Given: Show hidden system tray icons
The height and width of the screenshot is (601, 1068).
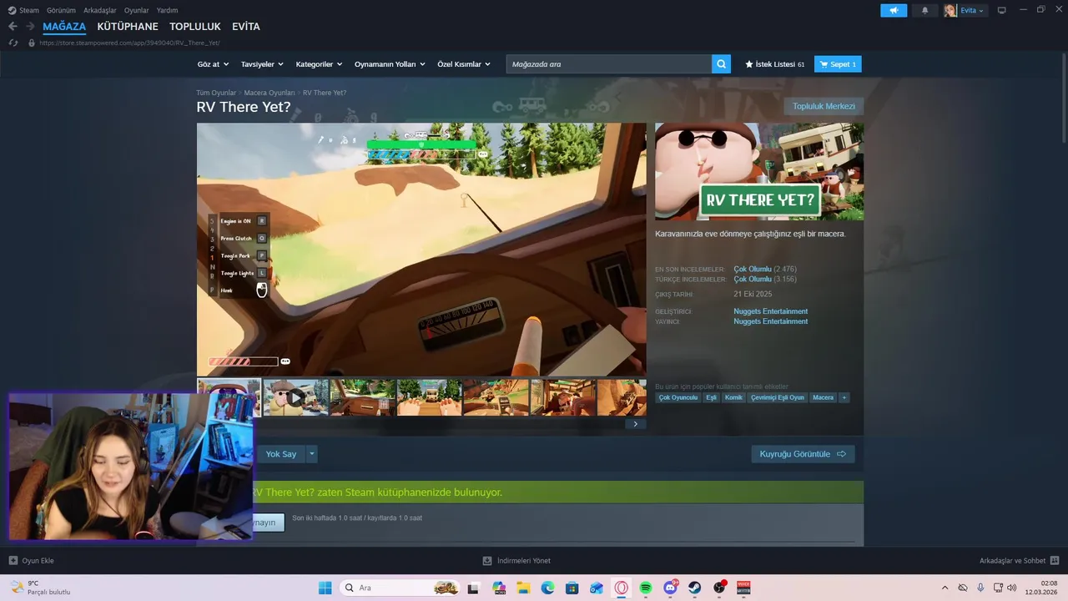Looking at the screenshot, I should 945,588.
